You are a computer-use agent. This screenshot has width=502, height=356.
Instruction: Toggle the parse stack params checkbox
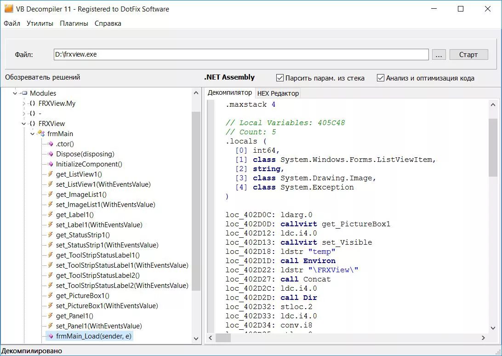coord(280,78)
